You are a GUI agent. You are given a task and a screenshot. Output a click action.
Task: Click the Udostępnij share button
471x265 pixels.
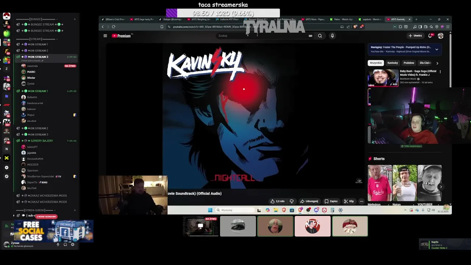coord(309,201)
